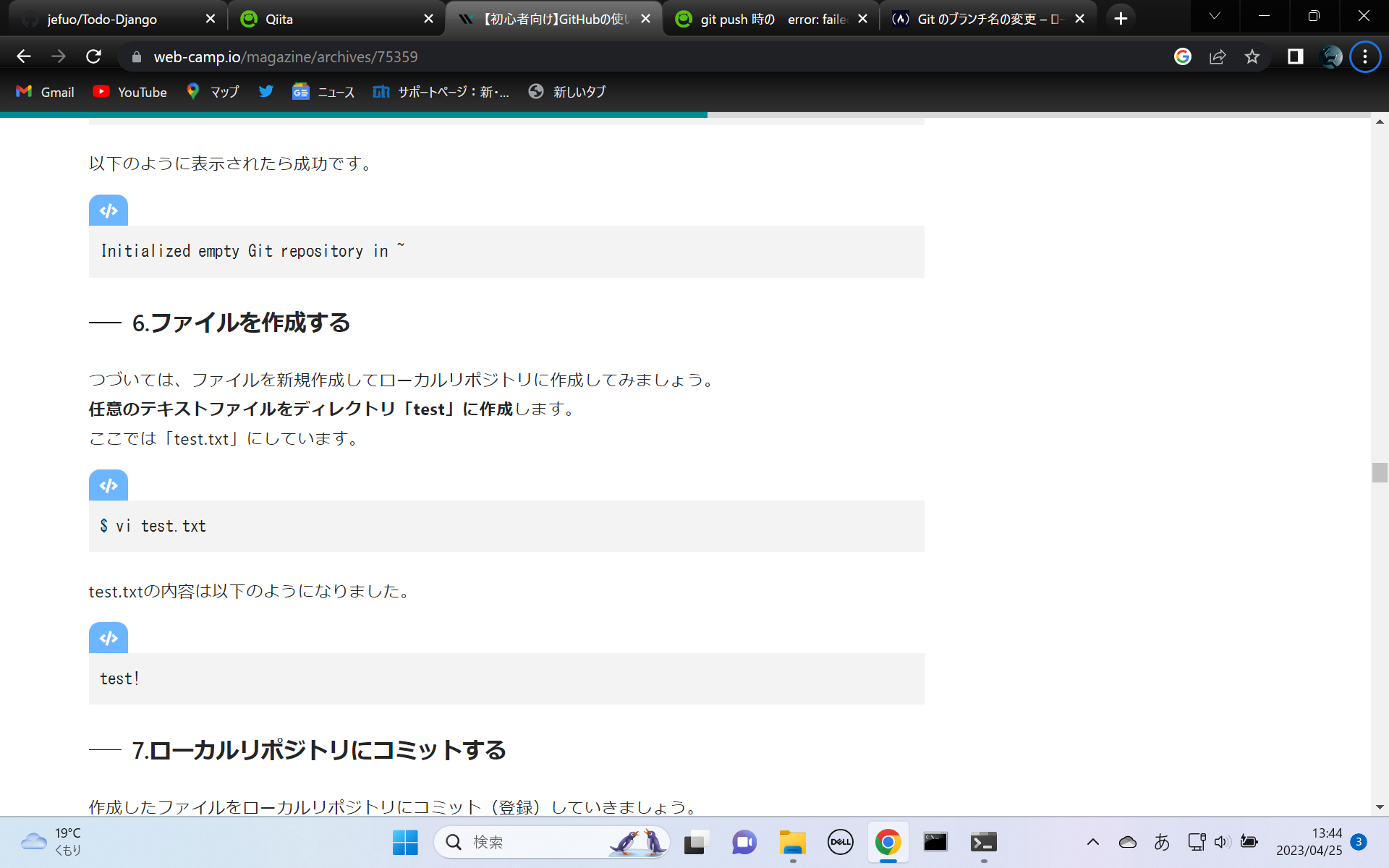The width and height of the screenshot is (1389, 868).
Task: Open the clock showing 13:44
Action: [1309, 842]
